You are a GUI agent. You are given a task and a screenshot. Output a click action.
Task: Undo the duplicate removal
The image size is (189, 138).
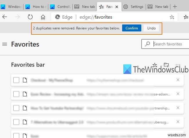pyautogui.click(x=151, y=28)
